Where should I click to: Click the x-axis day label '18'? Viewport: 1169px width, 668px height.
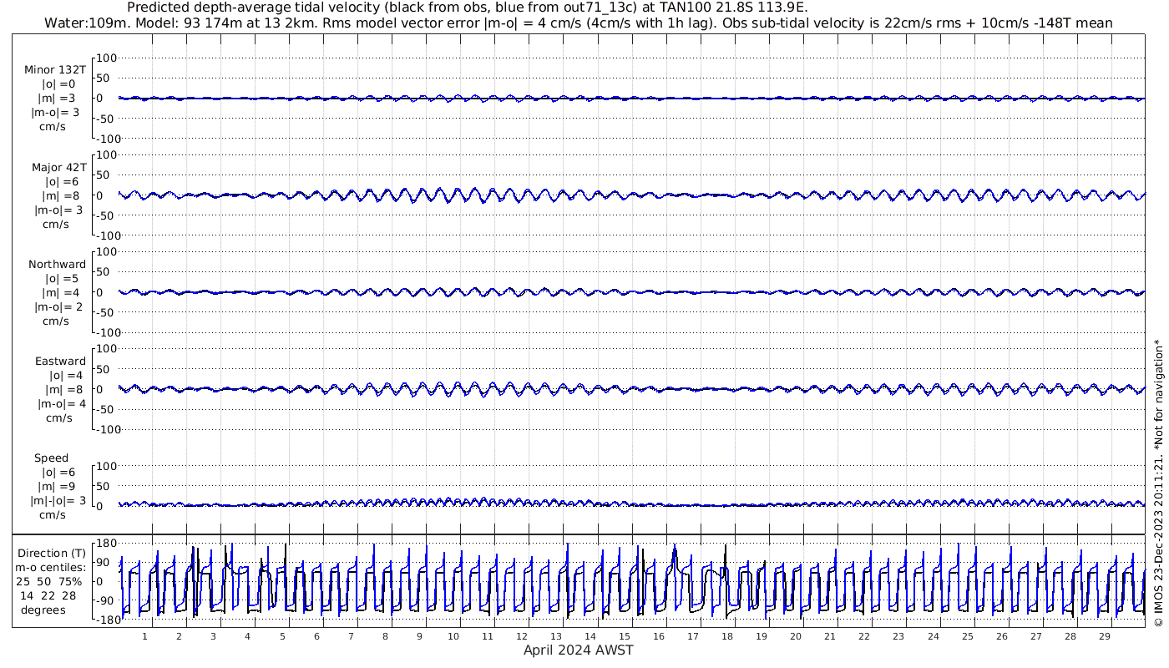click(727, 636)
